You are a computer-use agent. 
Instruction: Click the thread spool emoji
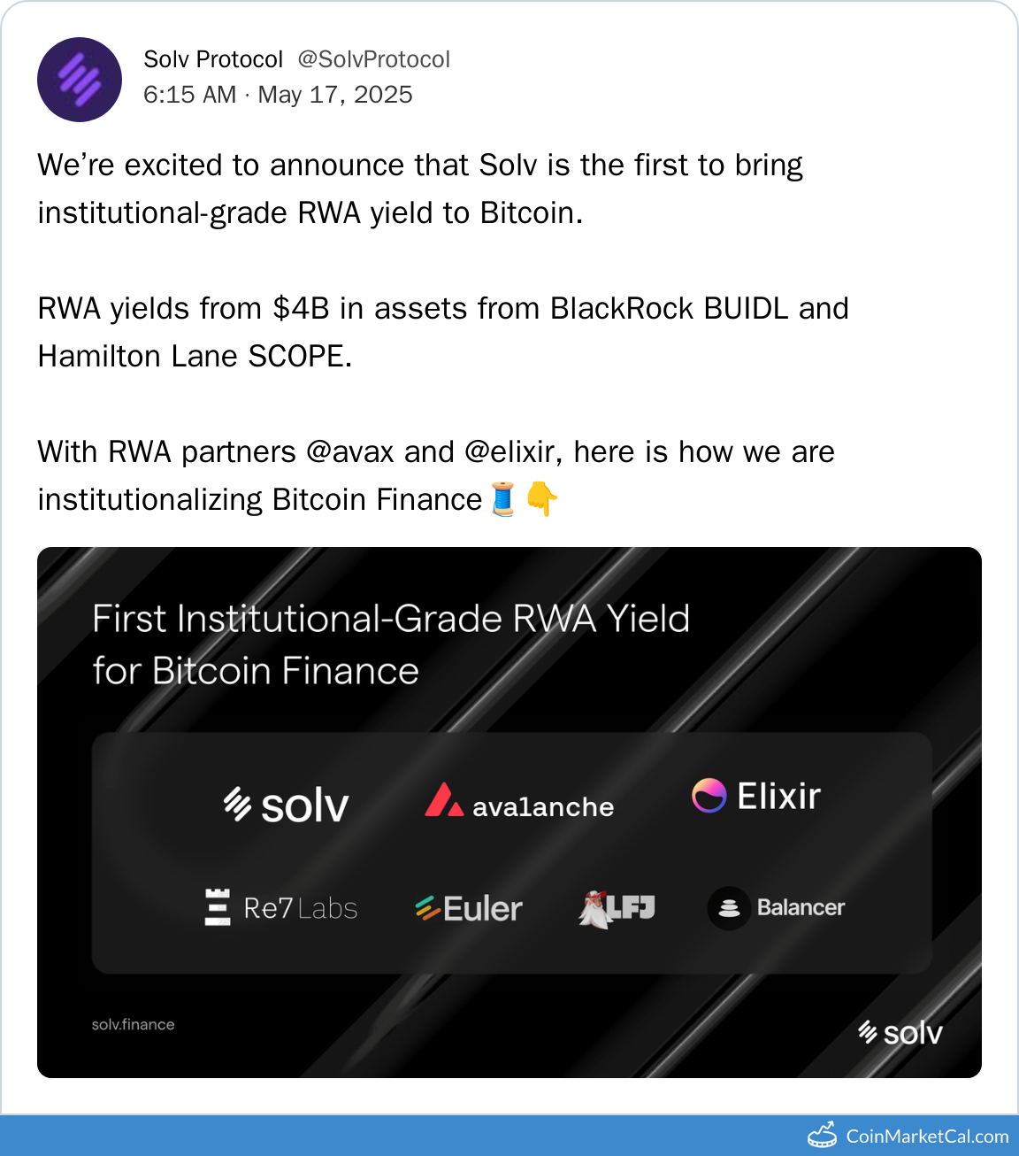point(503,499)
